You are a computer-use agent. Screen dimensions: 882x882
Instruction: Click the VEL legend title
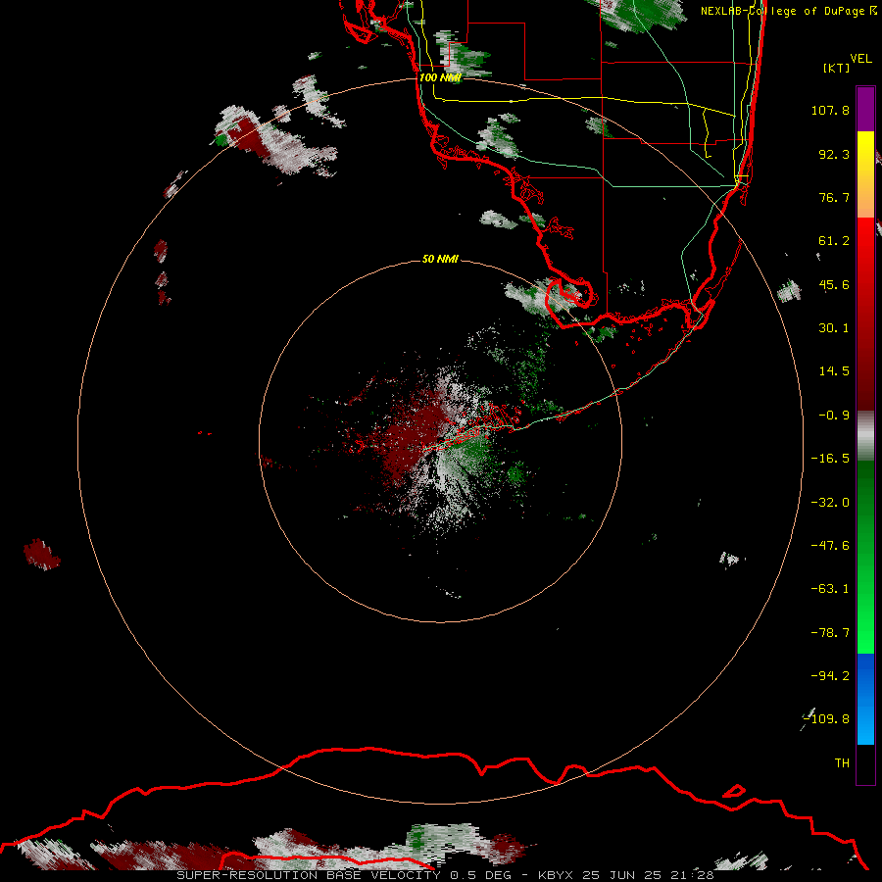tap(860, 59)
